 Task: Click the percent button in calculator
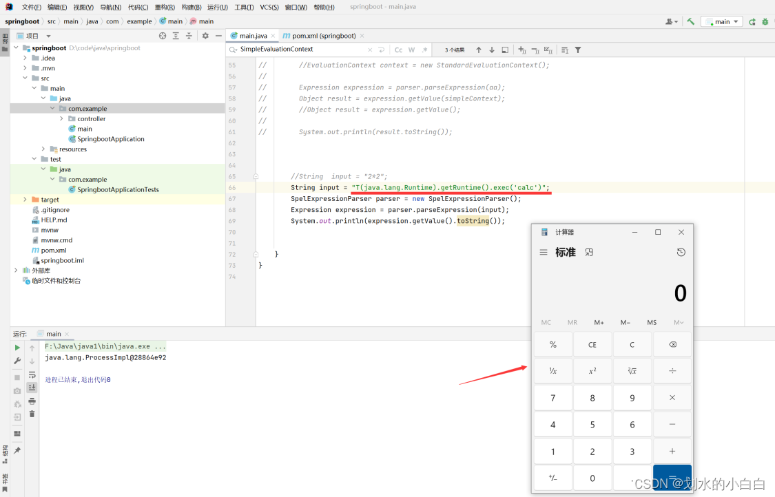click(x=553, y=345)
